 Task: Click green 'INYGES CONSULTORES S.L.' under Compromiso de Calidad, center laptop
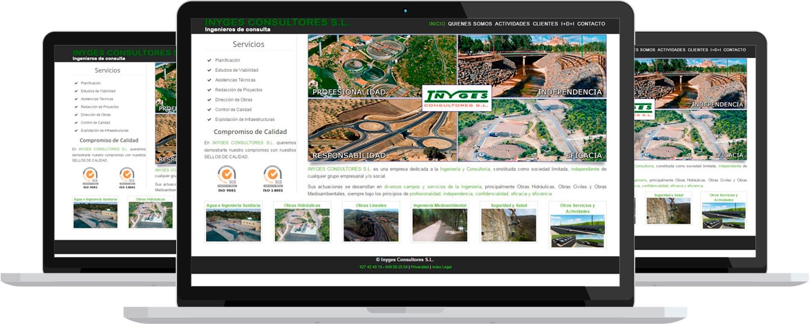(x=243, y=142)
